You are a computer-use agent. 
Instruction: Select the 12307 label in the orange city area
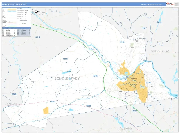point(134,84)
